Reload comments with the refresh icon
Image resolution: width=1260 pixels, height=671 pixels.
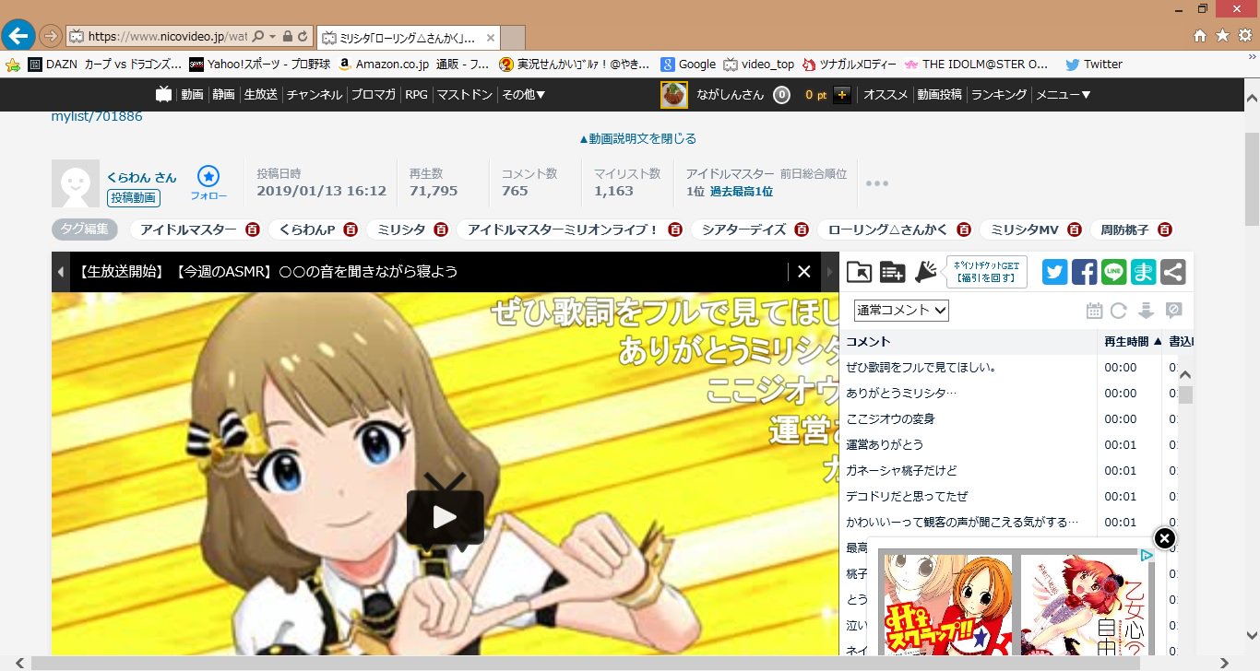click(1119, 311)
